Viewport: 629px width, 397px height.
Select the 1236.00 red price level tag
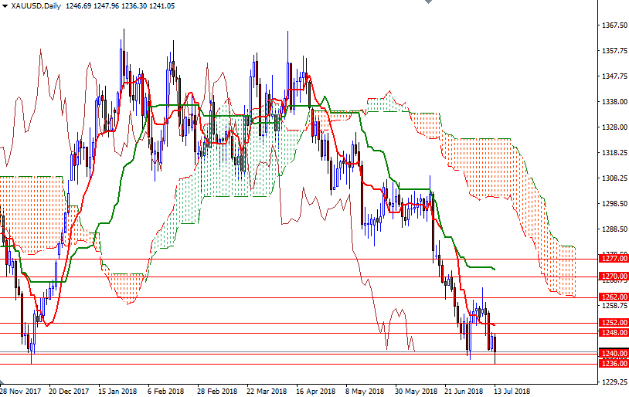[x=613, y=364]
